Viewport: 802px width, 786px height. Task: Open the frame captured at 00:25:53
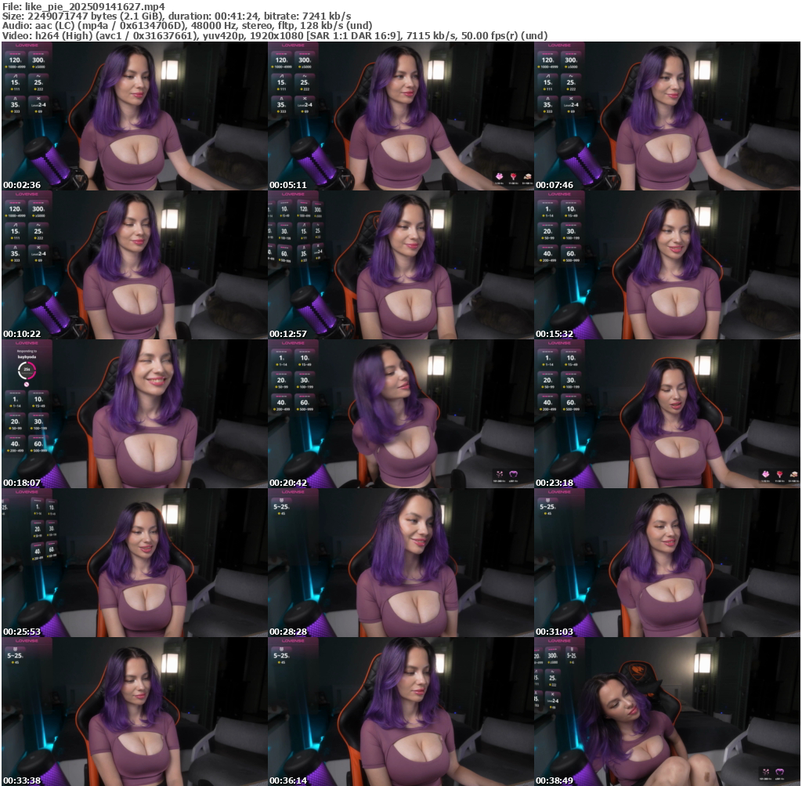pos(135,563)
